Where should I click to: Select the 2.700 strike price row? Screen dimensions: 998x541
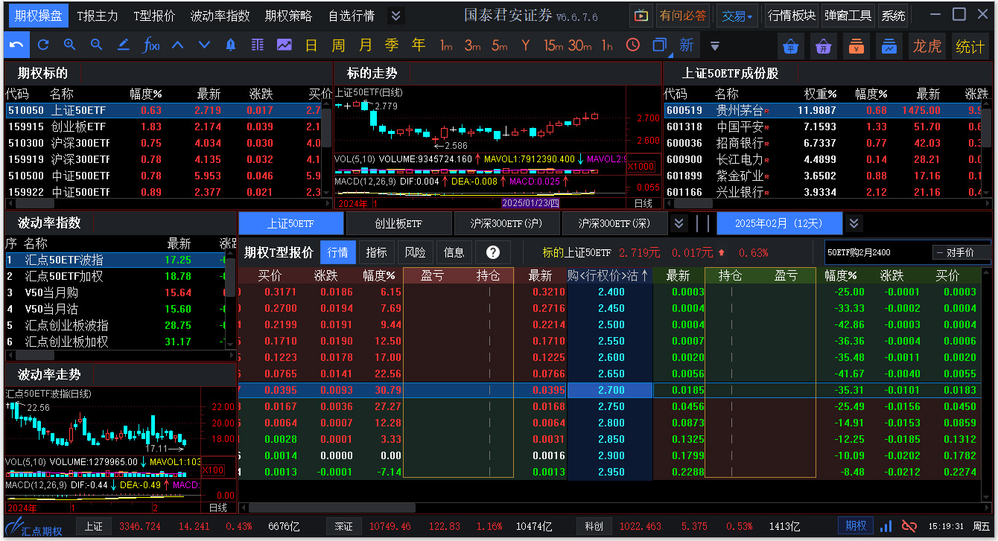tap(609, 390)
